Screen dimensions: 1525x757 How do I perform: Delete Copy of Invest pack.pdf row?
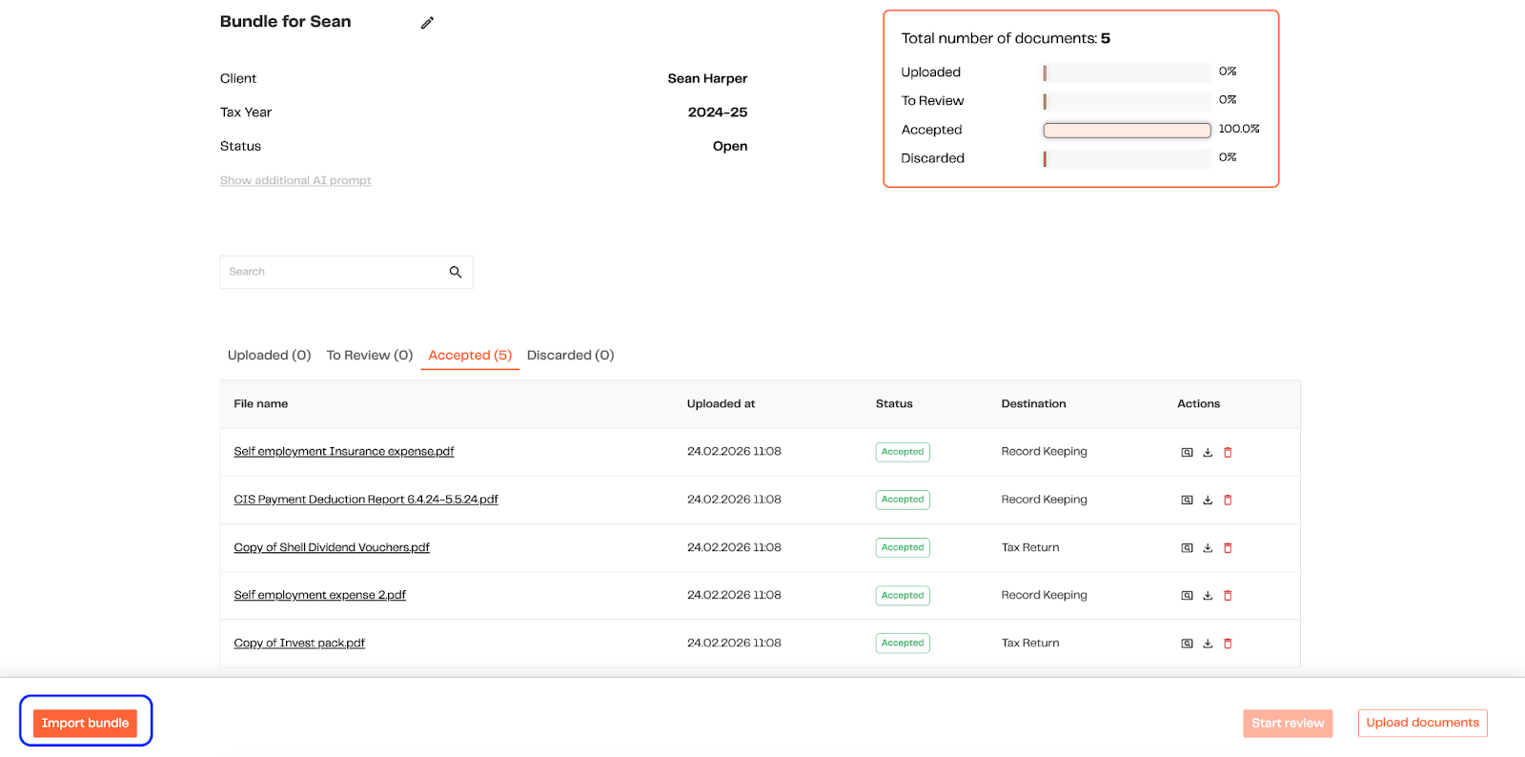click(x=1228, y=644)
